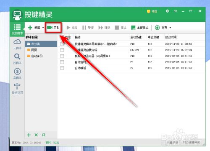Sort by the 启动热键 column header
210x151 pixels.
point(136,37)
